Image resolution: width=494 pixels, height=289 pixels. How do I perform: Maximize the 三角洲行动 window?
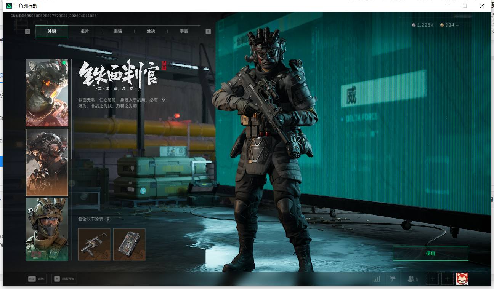(465, 6)
